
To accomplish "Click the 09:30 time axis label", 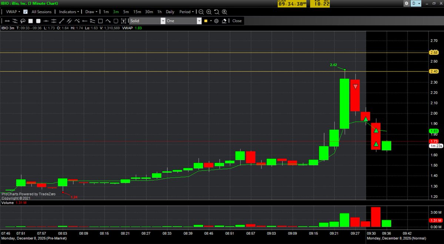I will (x=371, y=234).
